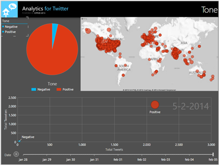Click the tweet bubble cluster over India
Viewport: 219px width, 165px height.
[176, 53]
